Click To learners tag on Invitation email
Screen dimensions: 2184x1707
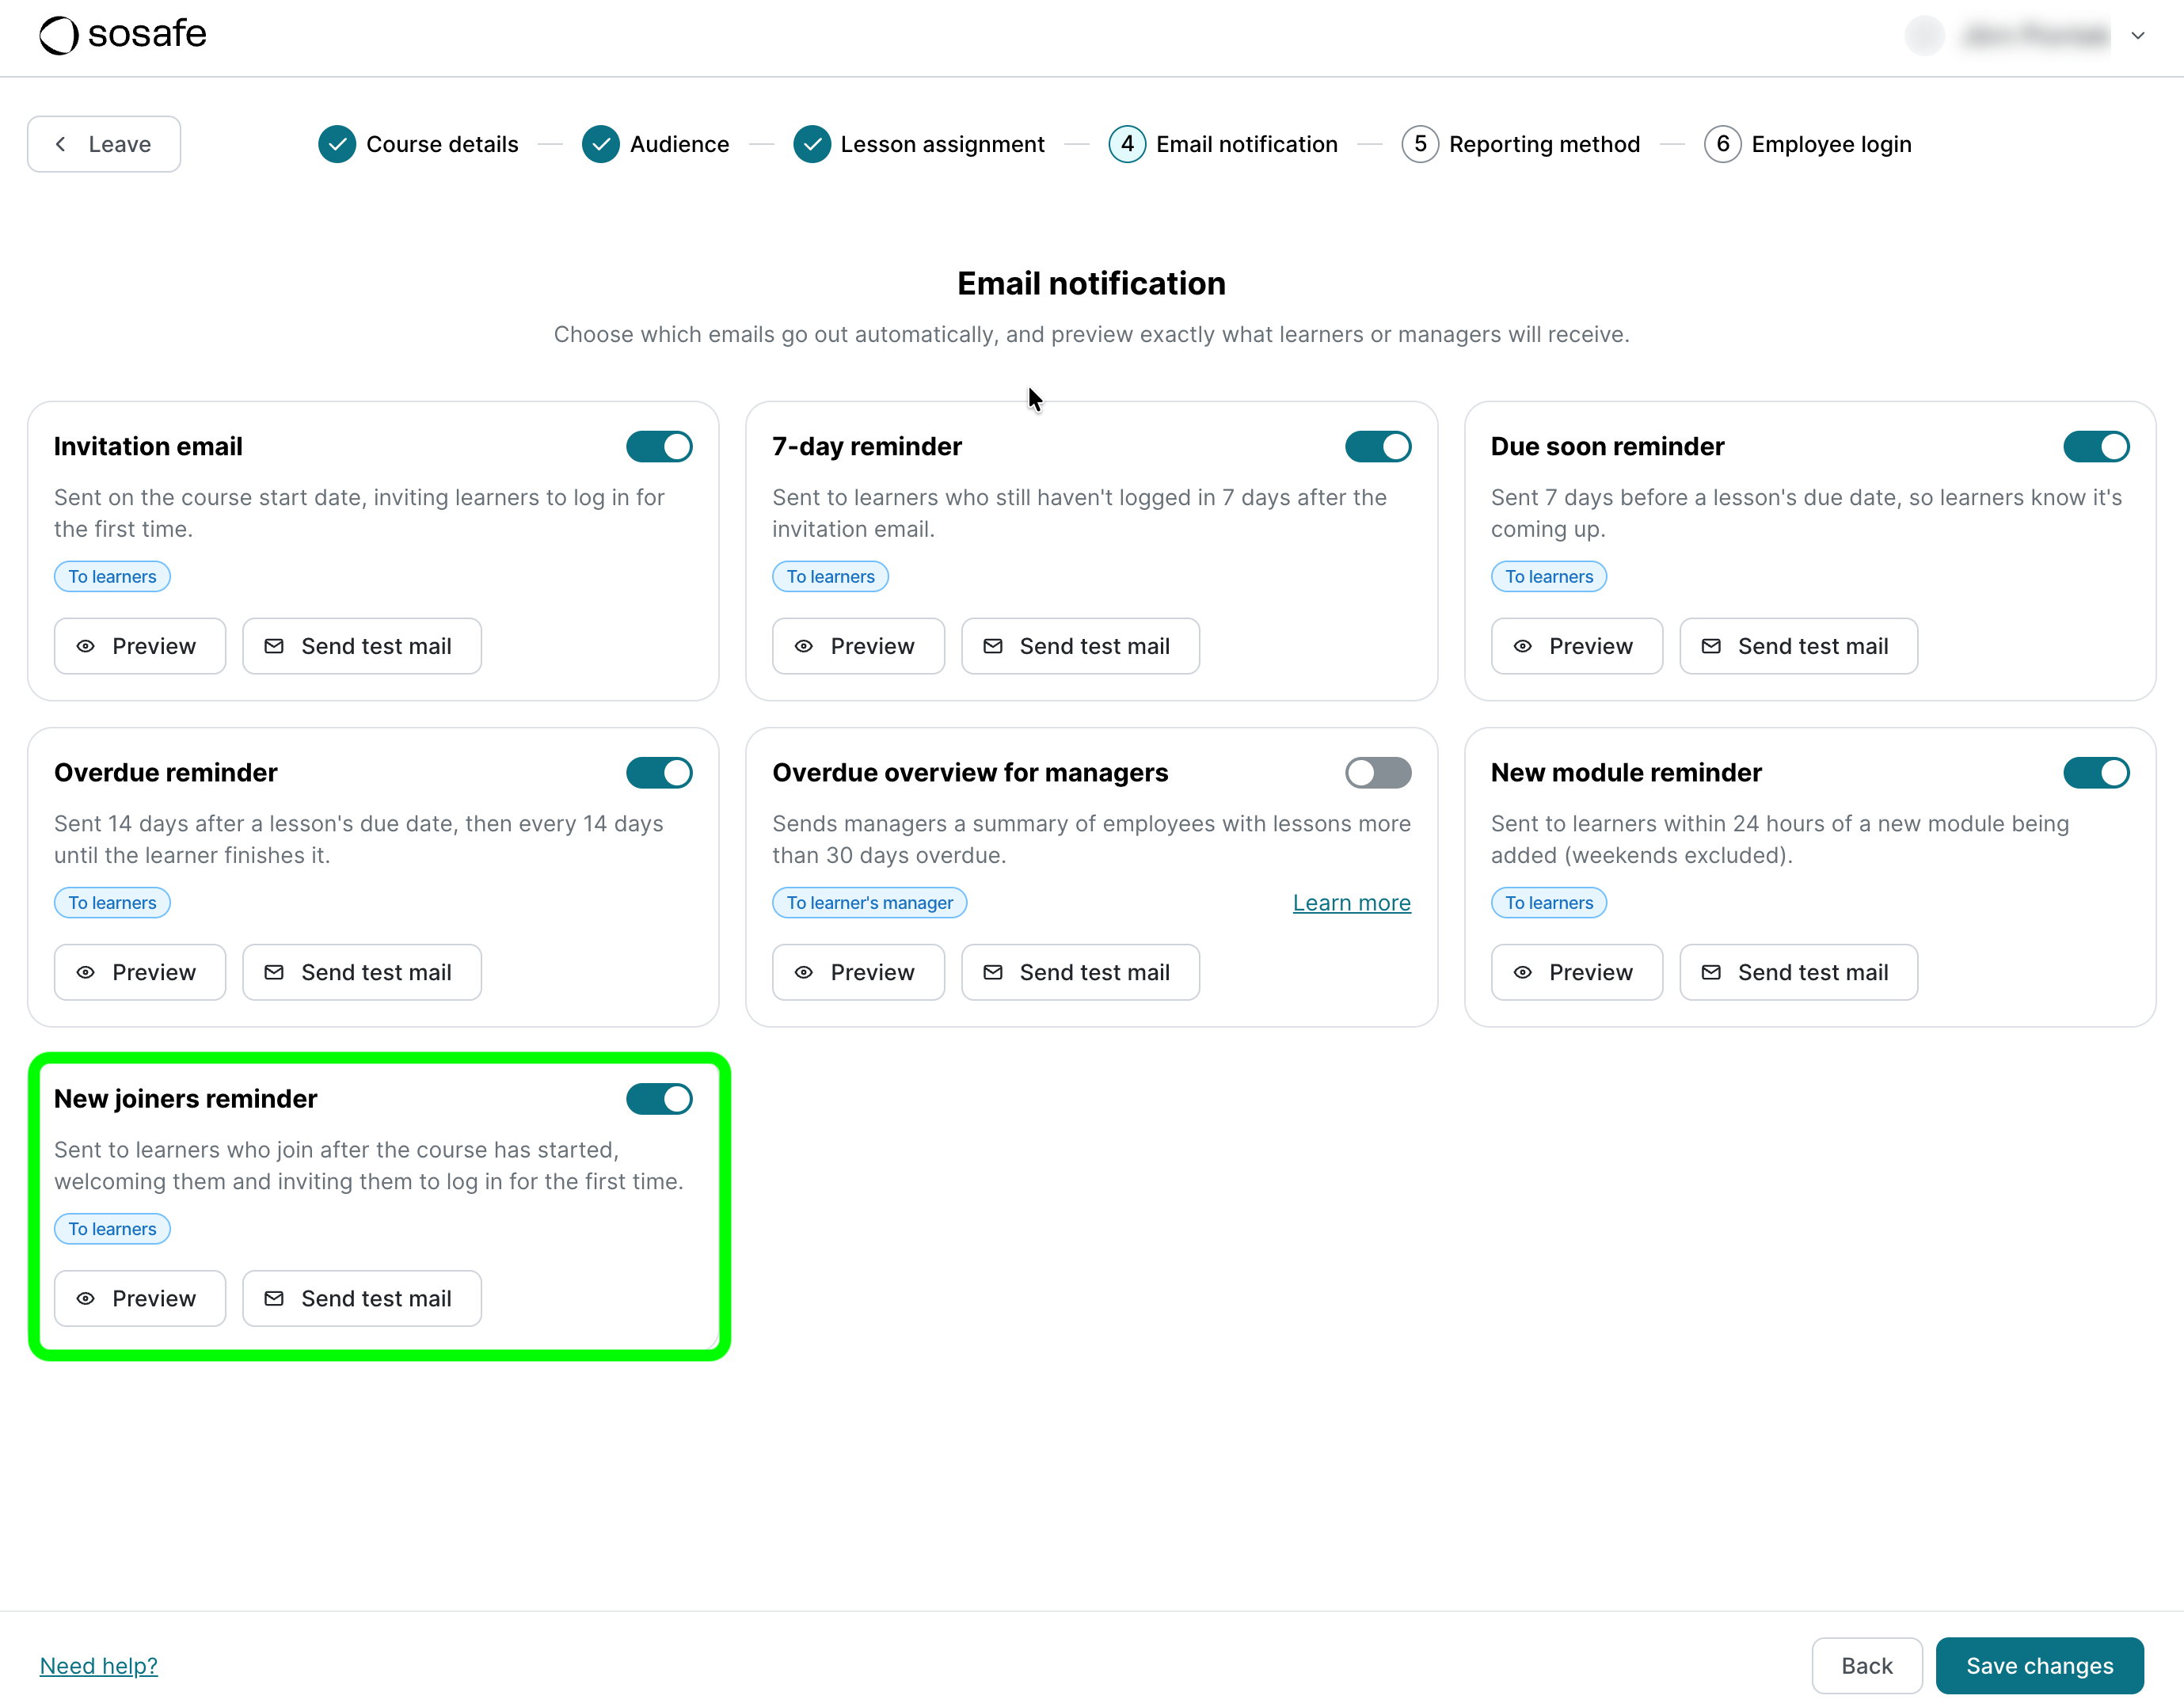[x=112, y=576]
